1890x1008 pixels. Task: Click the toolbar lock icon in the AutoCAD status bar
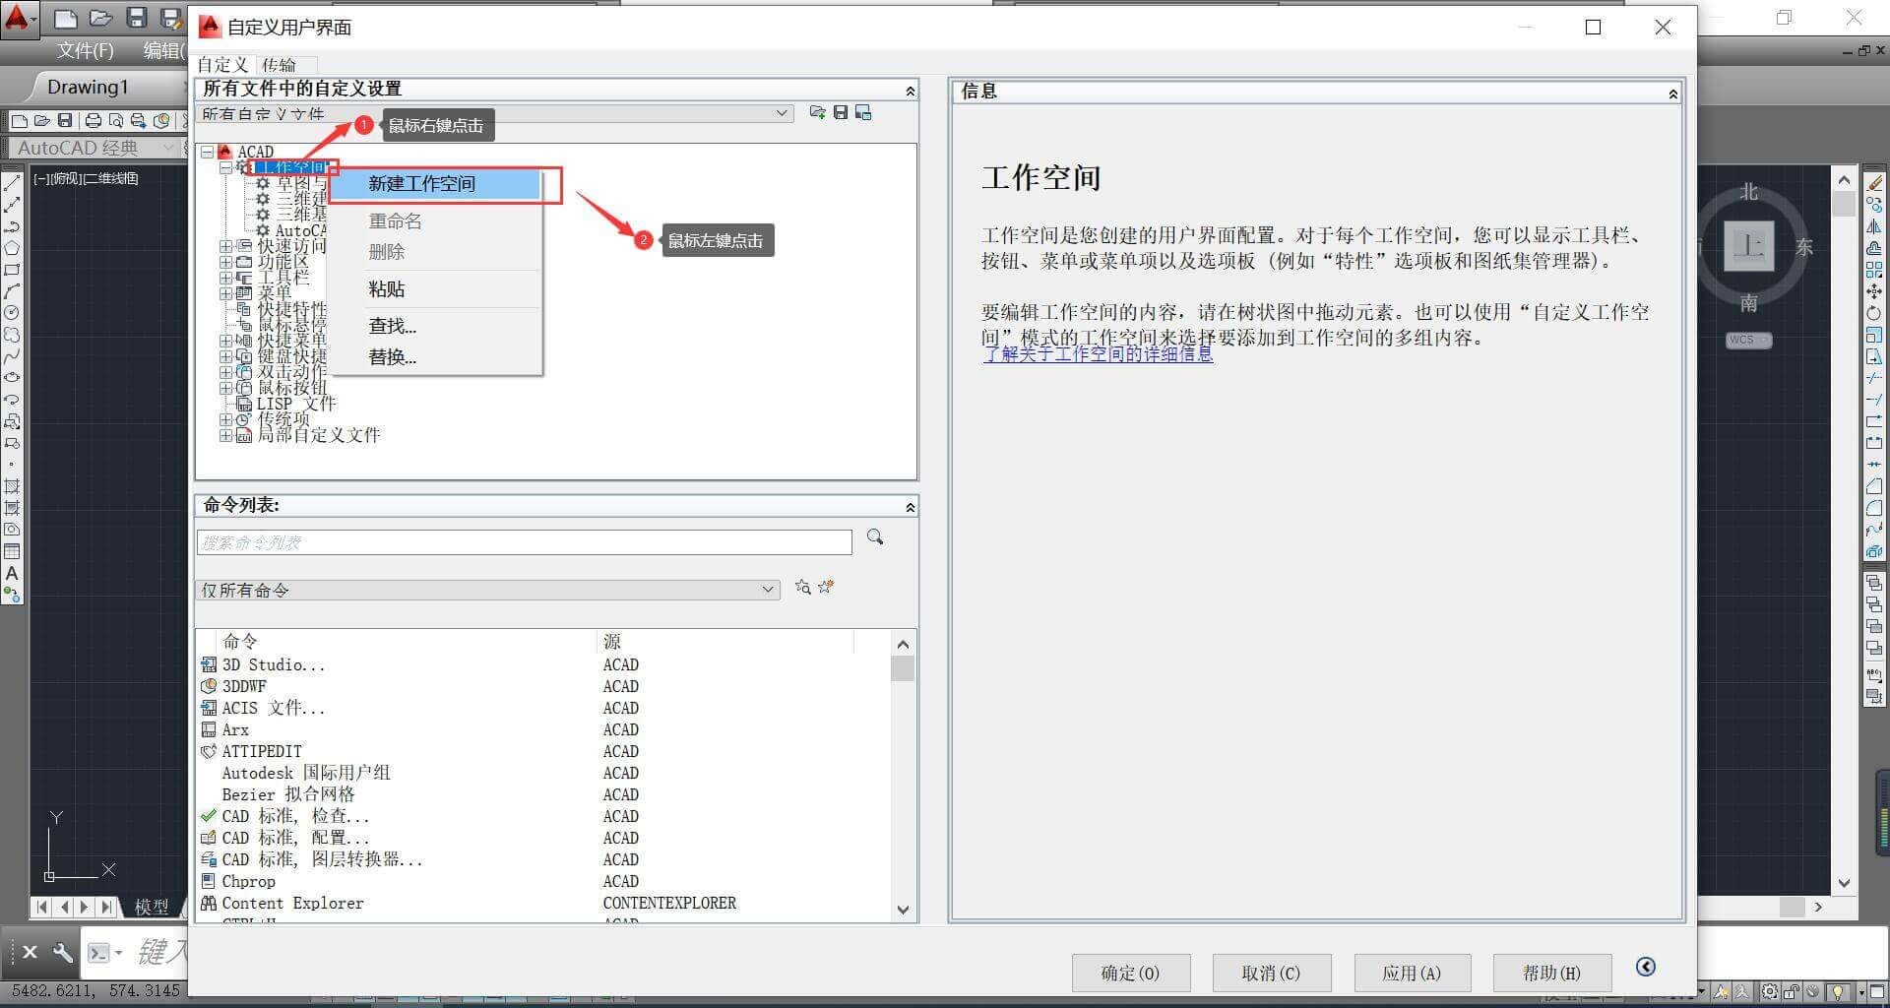1793,992
